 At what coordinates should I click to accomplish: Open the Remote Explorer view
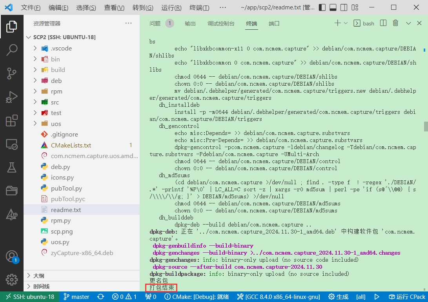point(12,144)
